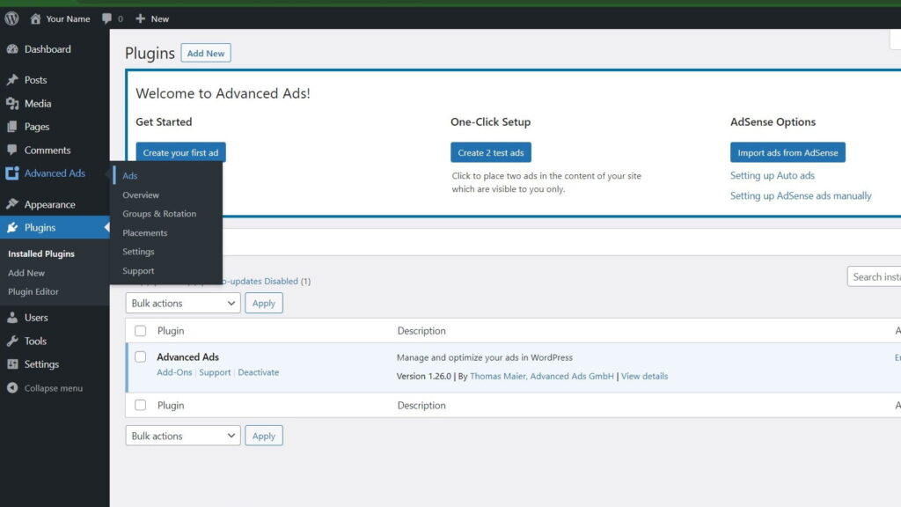Click Advanced Ads plugin name text

(188, 357)
